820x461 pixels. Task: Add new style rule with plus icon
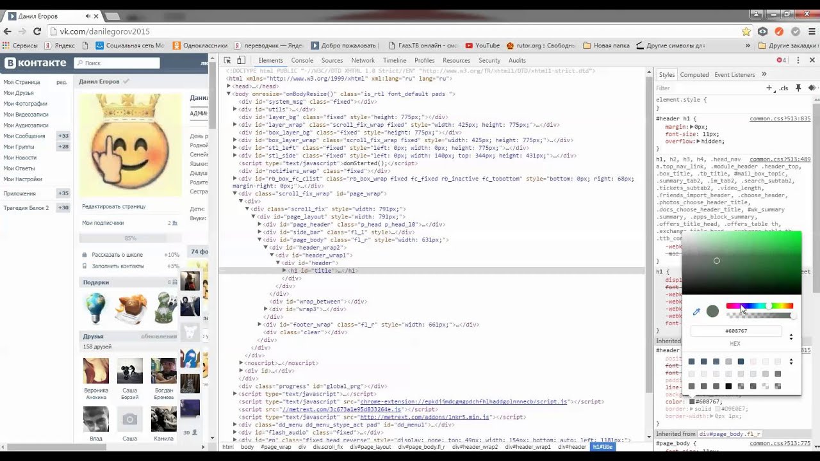[769, 88]
